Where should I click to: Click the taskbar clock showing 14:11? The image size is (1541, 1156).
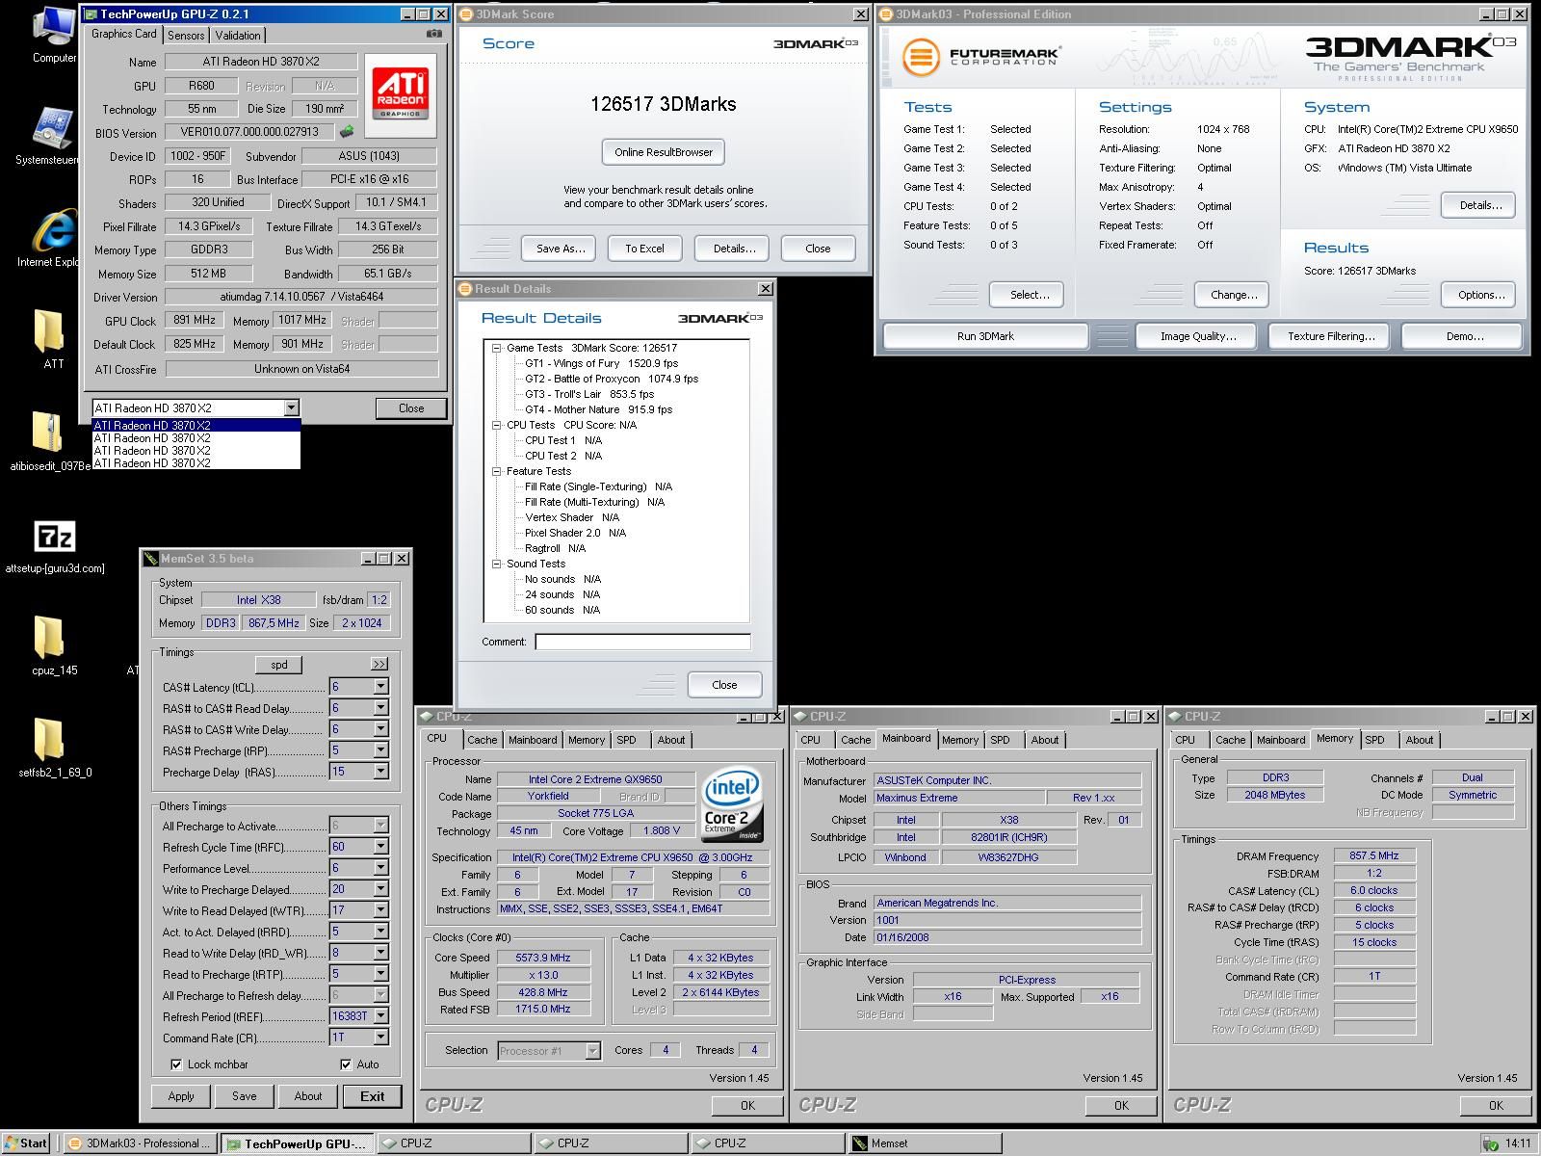coord(1518,1144)
